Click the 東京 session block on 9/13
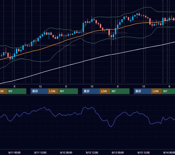This screenshot has height=155, width=175. coord(142,91)
